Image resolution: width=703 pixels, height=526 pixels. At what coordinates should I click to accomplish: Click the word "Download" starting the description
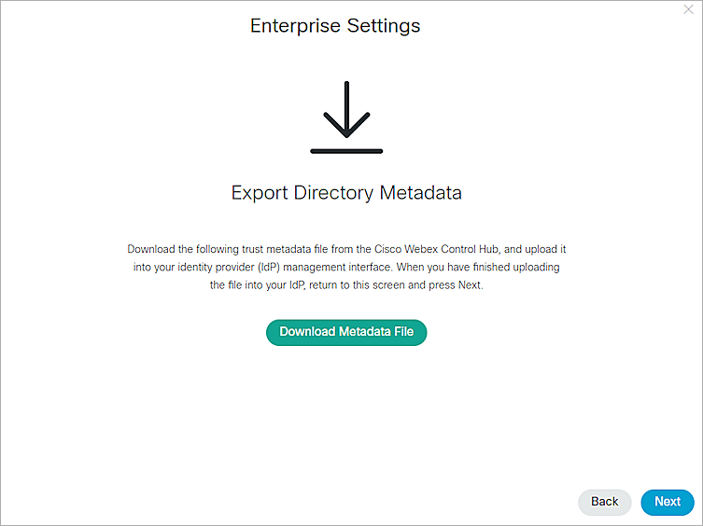pyautogui.click(x=150, y=250)
